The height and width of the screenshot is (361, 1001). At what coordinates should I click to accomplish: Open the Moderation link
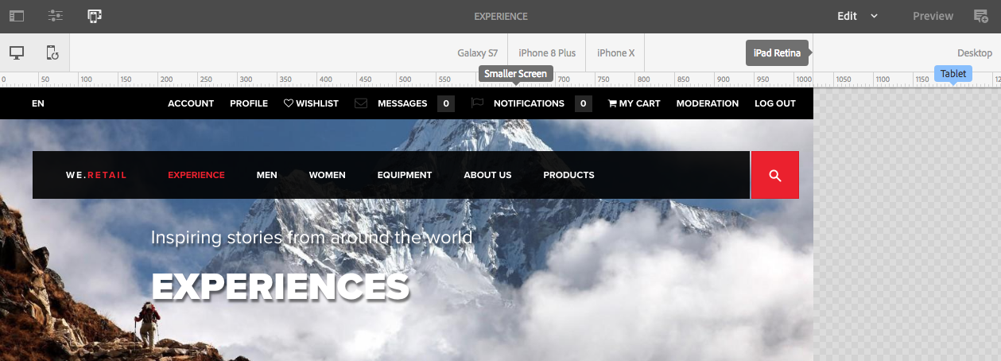coord(708,103)
